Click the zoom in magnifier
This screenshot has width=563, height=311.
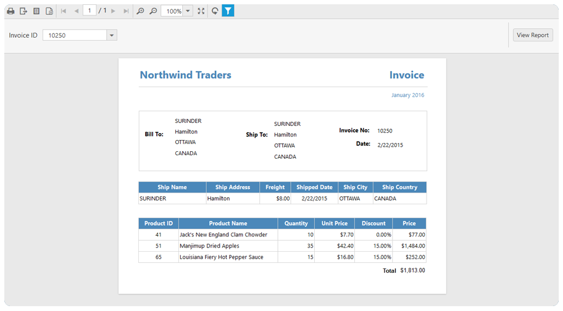coord(140,11)
